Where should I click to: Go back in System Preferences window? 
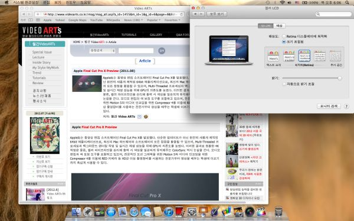click(195, 14)
